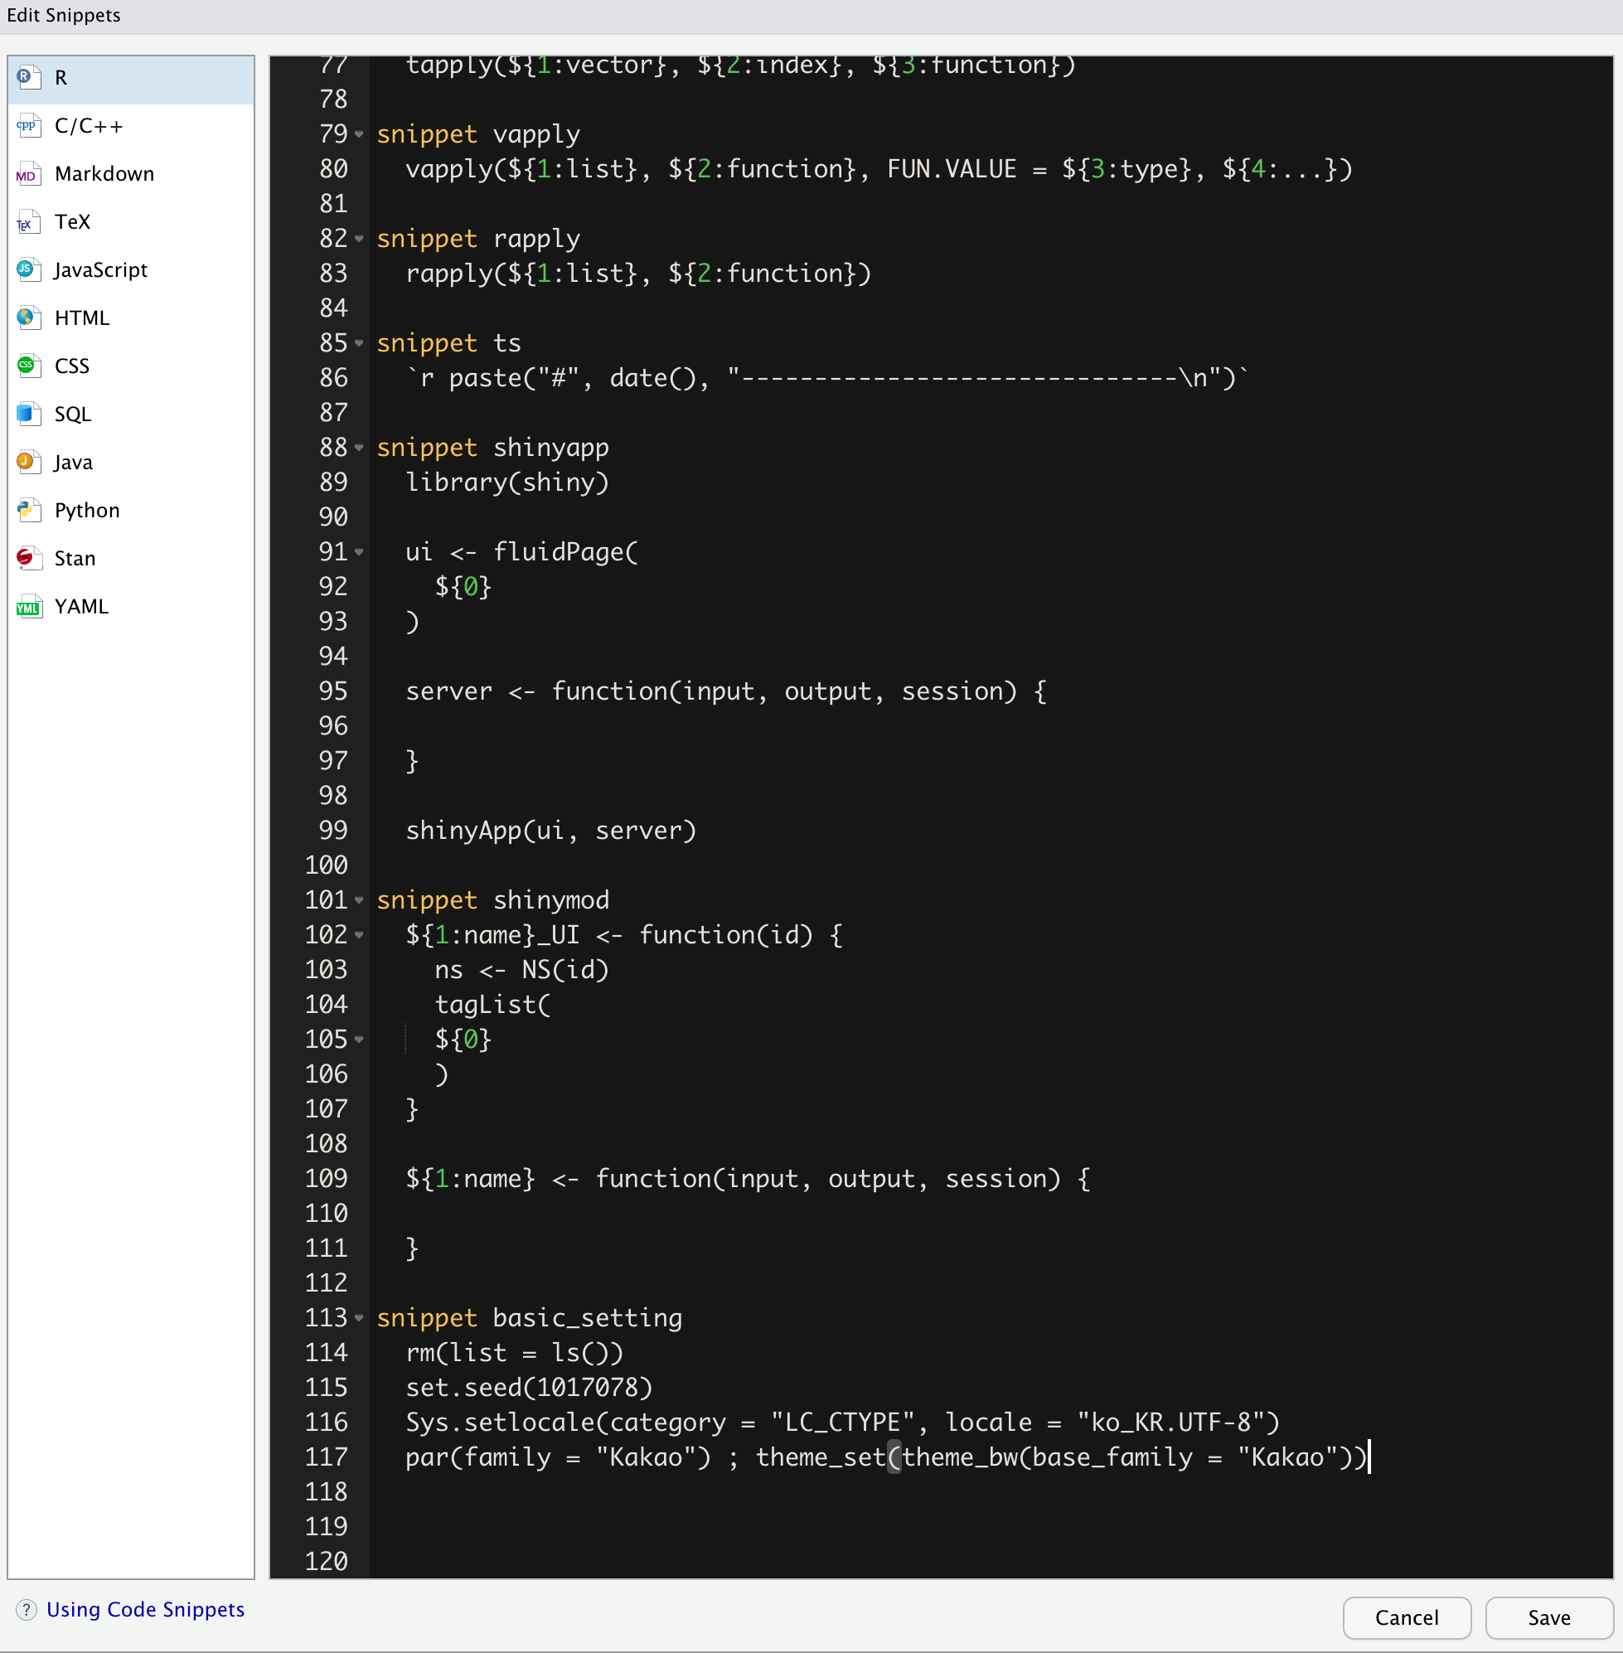Collapse the shinymod snippet fold marker
Image resolution: width=1623 pixels, height=1653 pixels.
[359, 900]
